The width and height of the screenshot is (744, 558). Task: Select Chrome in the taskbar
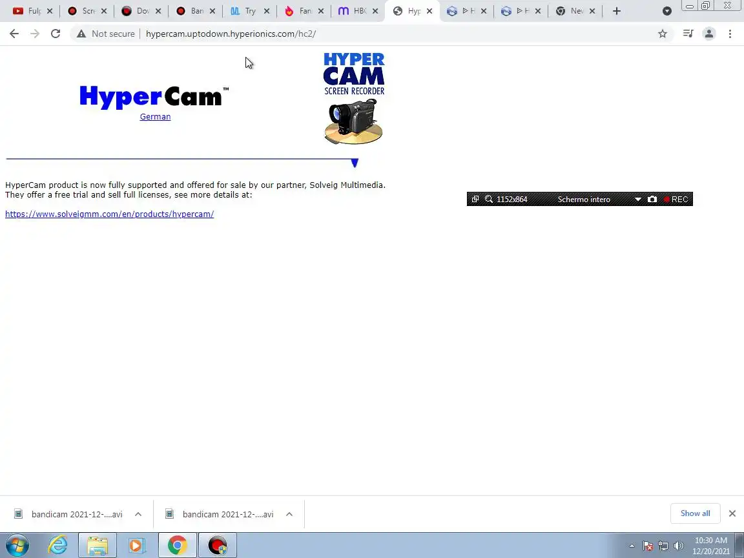tap(177, 545)
